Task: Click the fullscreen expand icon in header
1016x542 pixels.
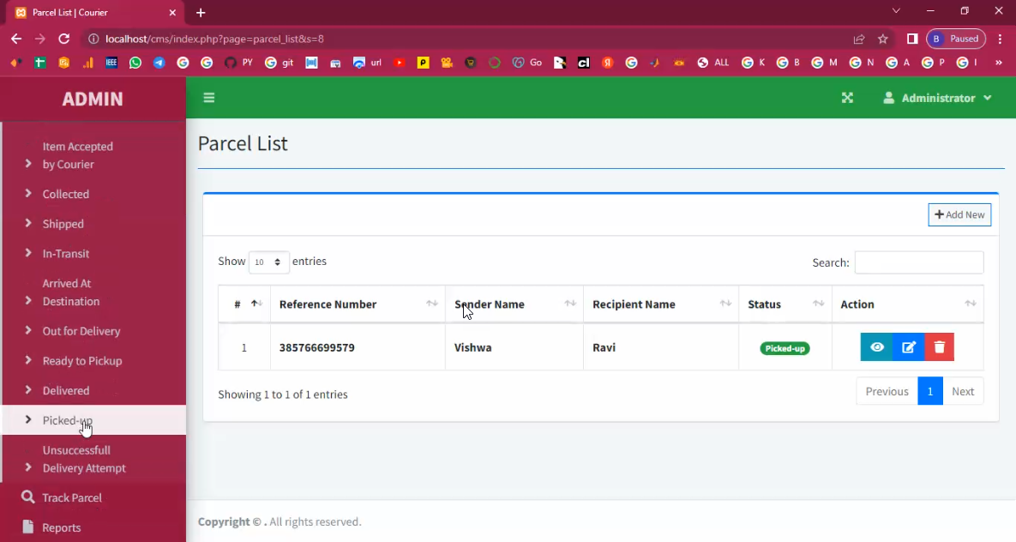Action: [847, 98]
